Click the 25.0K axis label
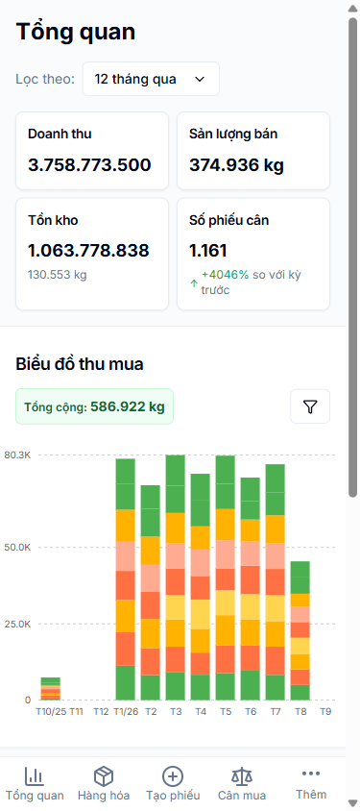This screenshot has height=811, width=360. (x=17, y=624)
